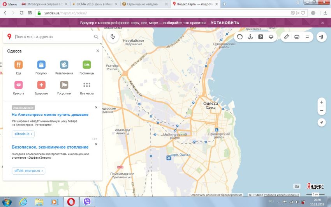Select the Здоровье category icon

[41, 85]
